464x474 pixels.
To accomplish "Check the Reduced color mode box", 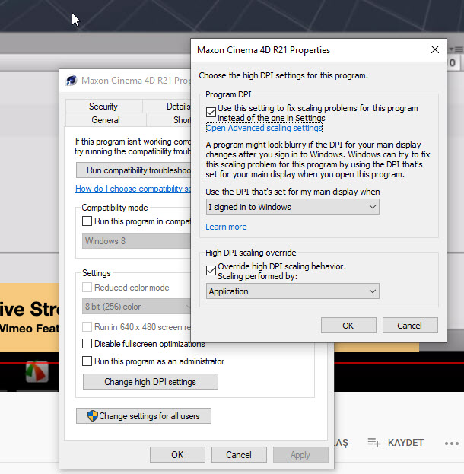I will 87,287.
